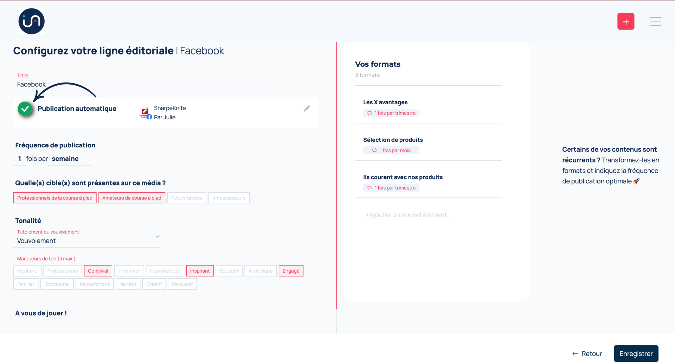Select the Analytique tone marker
This screenshot has height=364, width=675.
pos(261,271)
